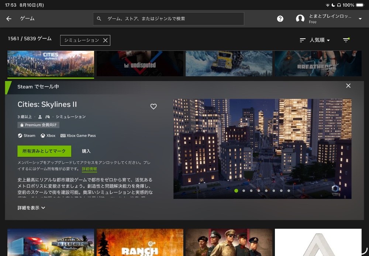
Task: Select the seventh carousel dot
Action: [x=281, y=191]
